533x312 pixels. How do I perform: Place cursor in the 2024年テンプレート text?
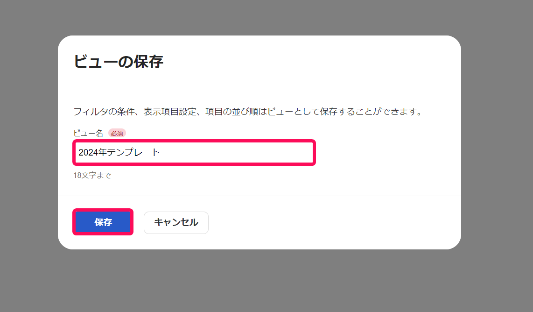tap(119, 152)
